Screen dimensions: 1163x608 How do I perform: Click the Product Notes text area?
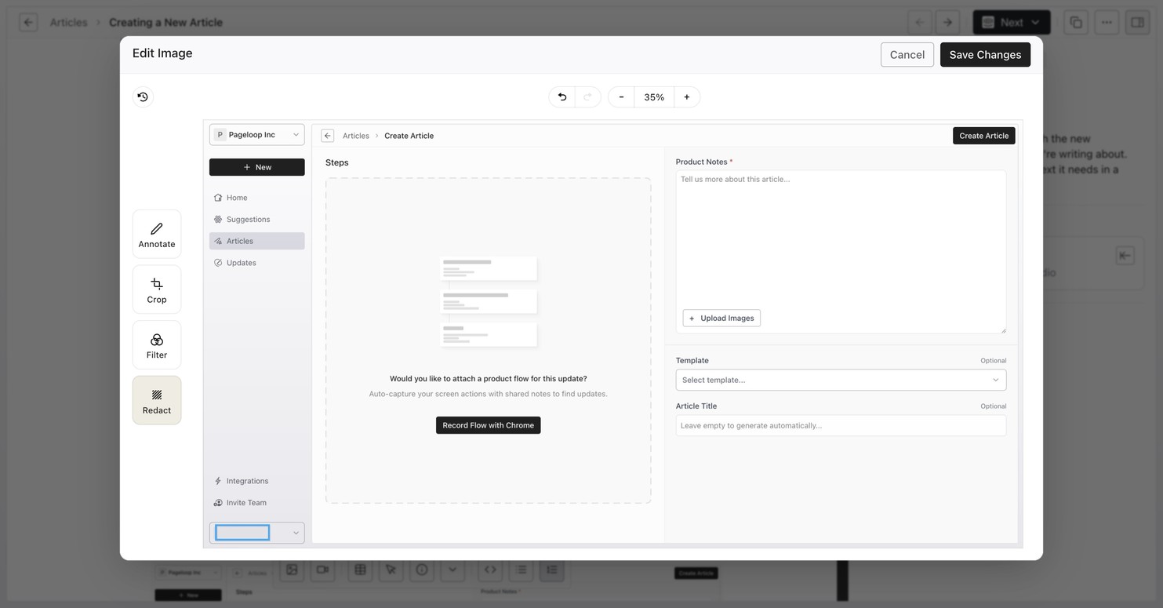click(841, 252)
